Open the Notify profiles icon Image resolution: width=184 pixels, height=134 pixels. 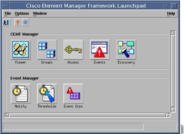(x=20, y=94)
